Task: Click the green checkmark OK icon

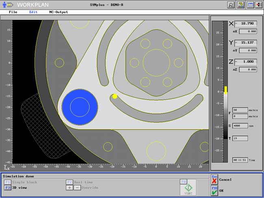Action: tap(214, 191)
